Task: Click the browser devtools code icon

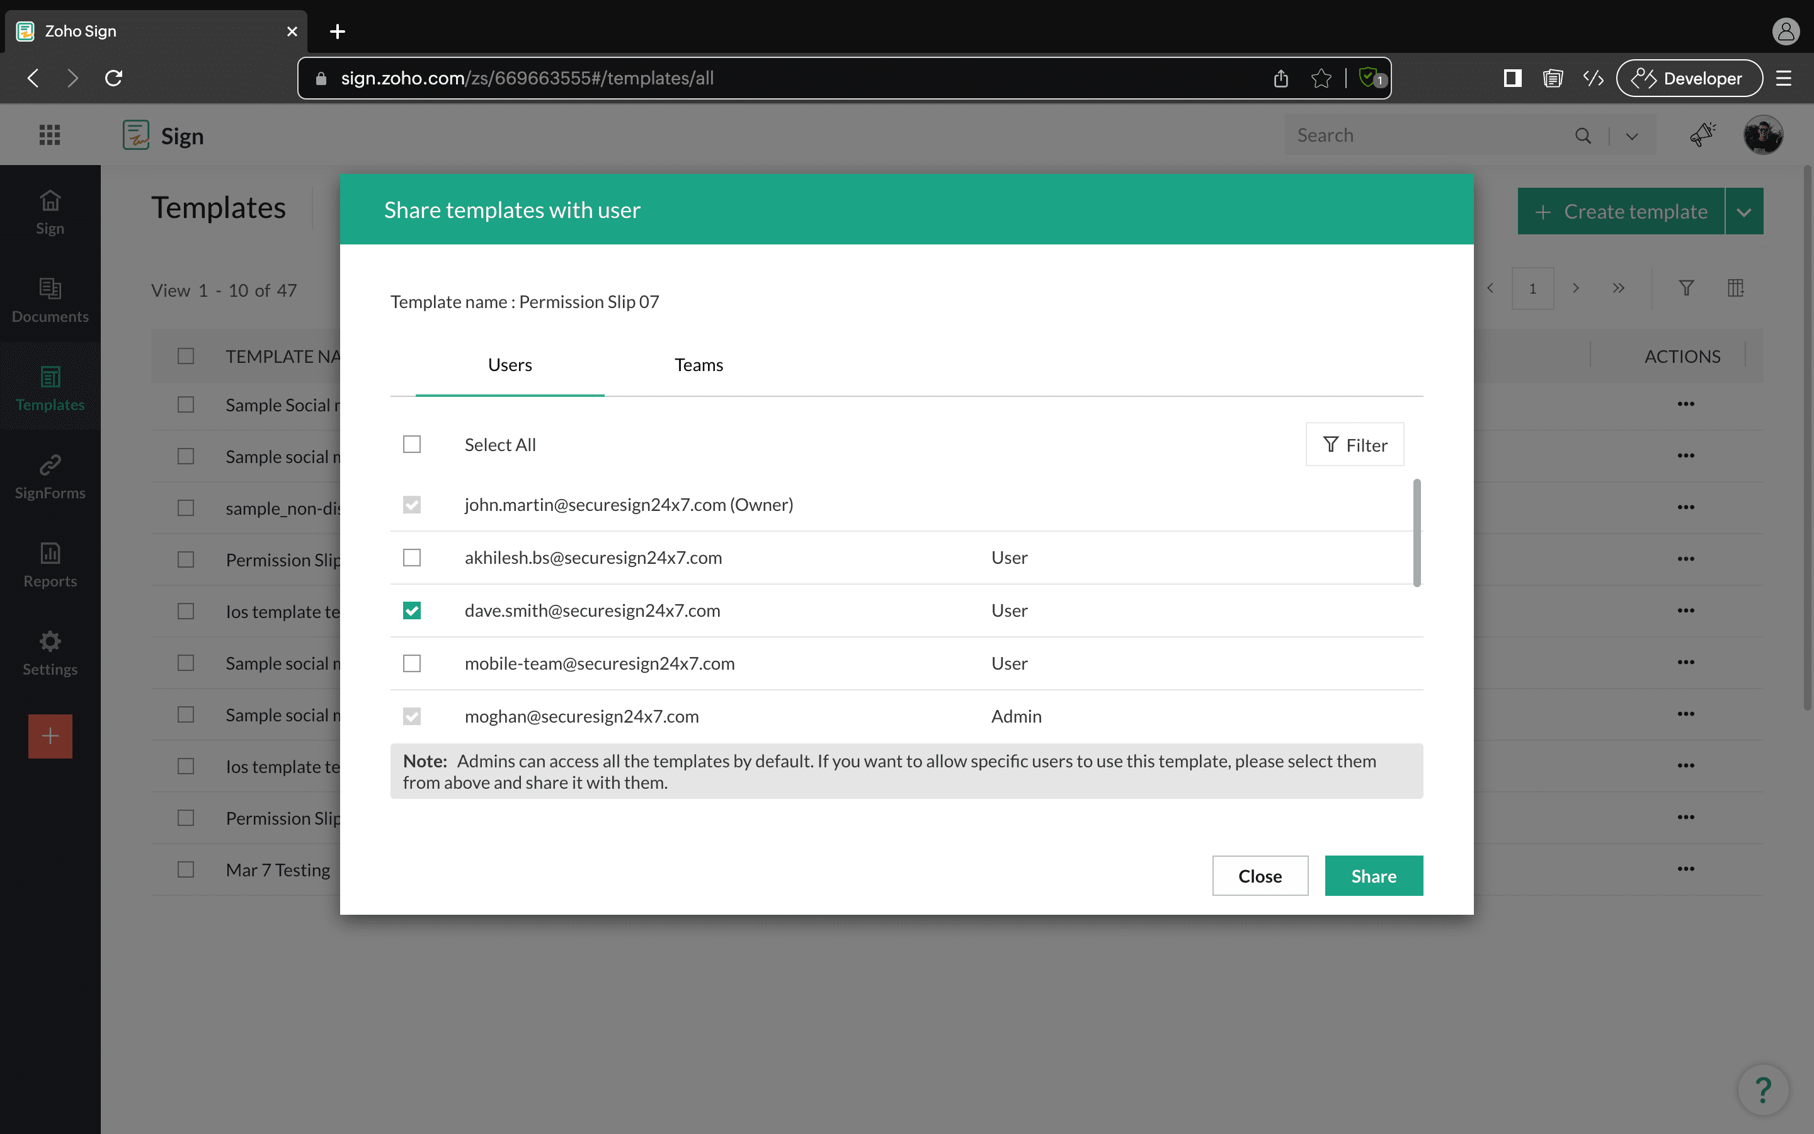Action: [x=1593, y=78]
